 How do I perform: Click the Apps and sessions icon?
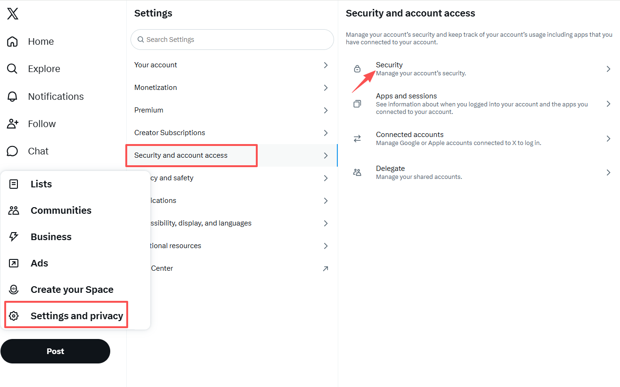357,104
